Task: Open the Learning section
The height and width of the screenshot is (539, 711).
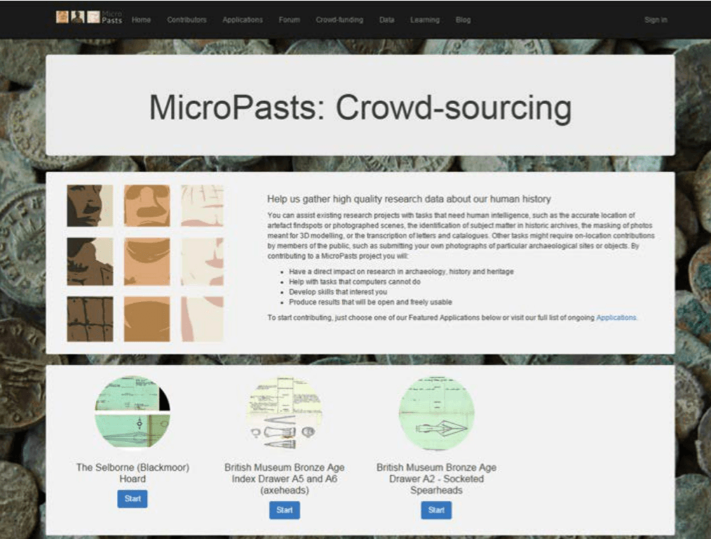Action: click(425, 20)
